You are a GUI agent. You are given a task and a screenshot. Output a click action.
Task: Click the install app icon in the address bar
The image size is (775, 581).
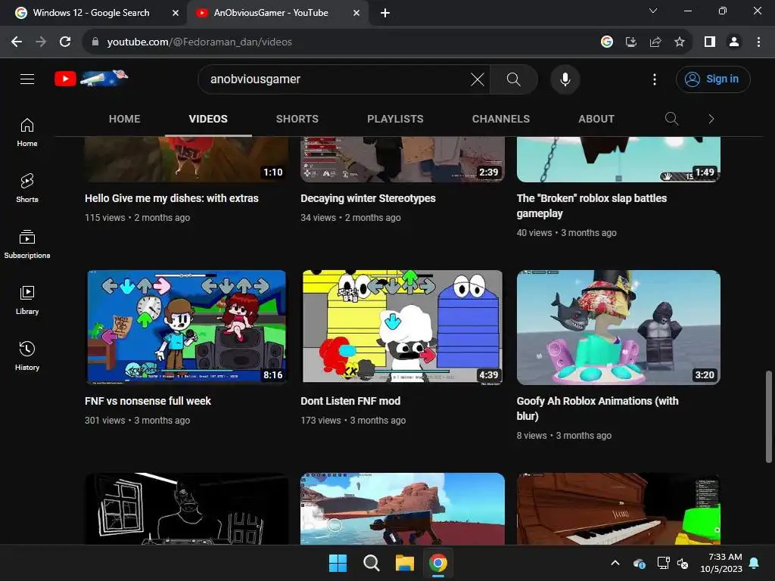631,42
